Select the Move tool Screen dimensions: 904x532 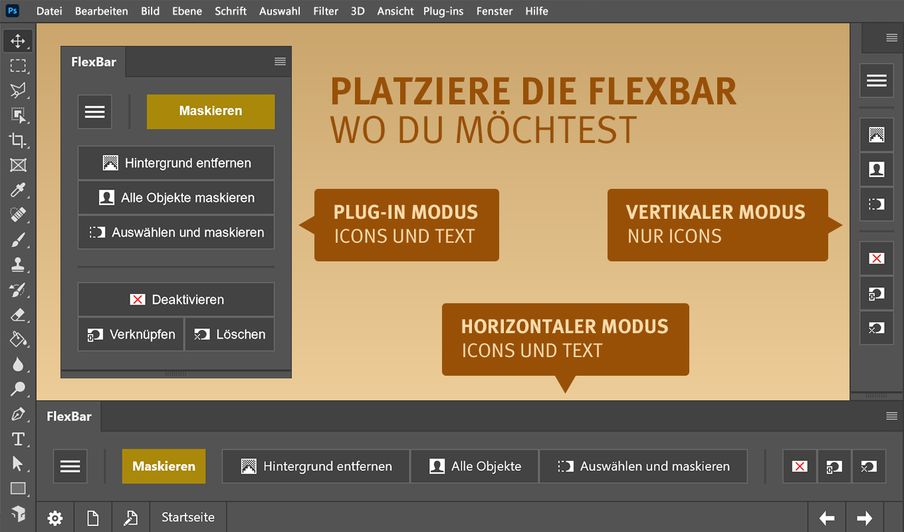point(18,41)
